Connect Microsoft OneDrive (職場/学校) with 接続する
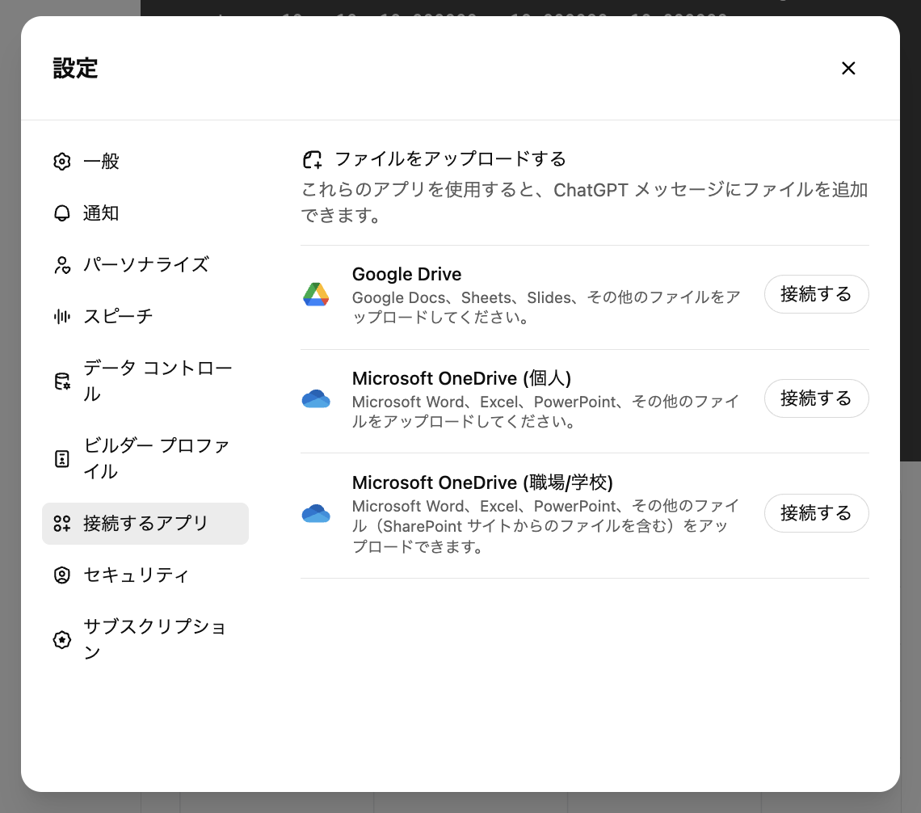This screenshot has width=921, height=813. click(x=817, y=513)
